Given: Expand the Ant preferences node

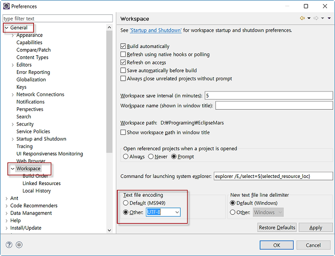Looking at the screenshot, I should coord(7,198).
